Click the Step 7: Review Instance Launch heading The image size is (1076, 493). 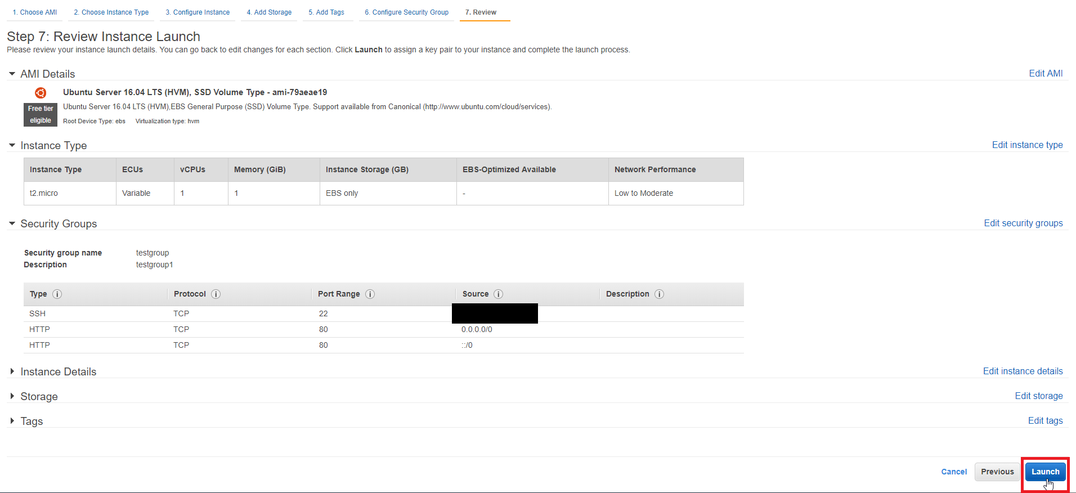104,37
